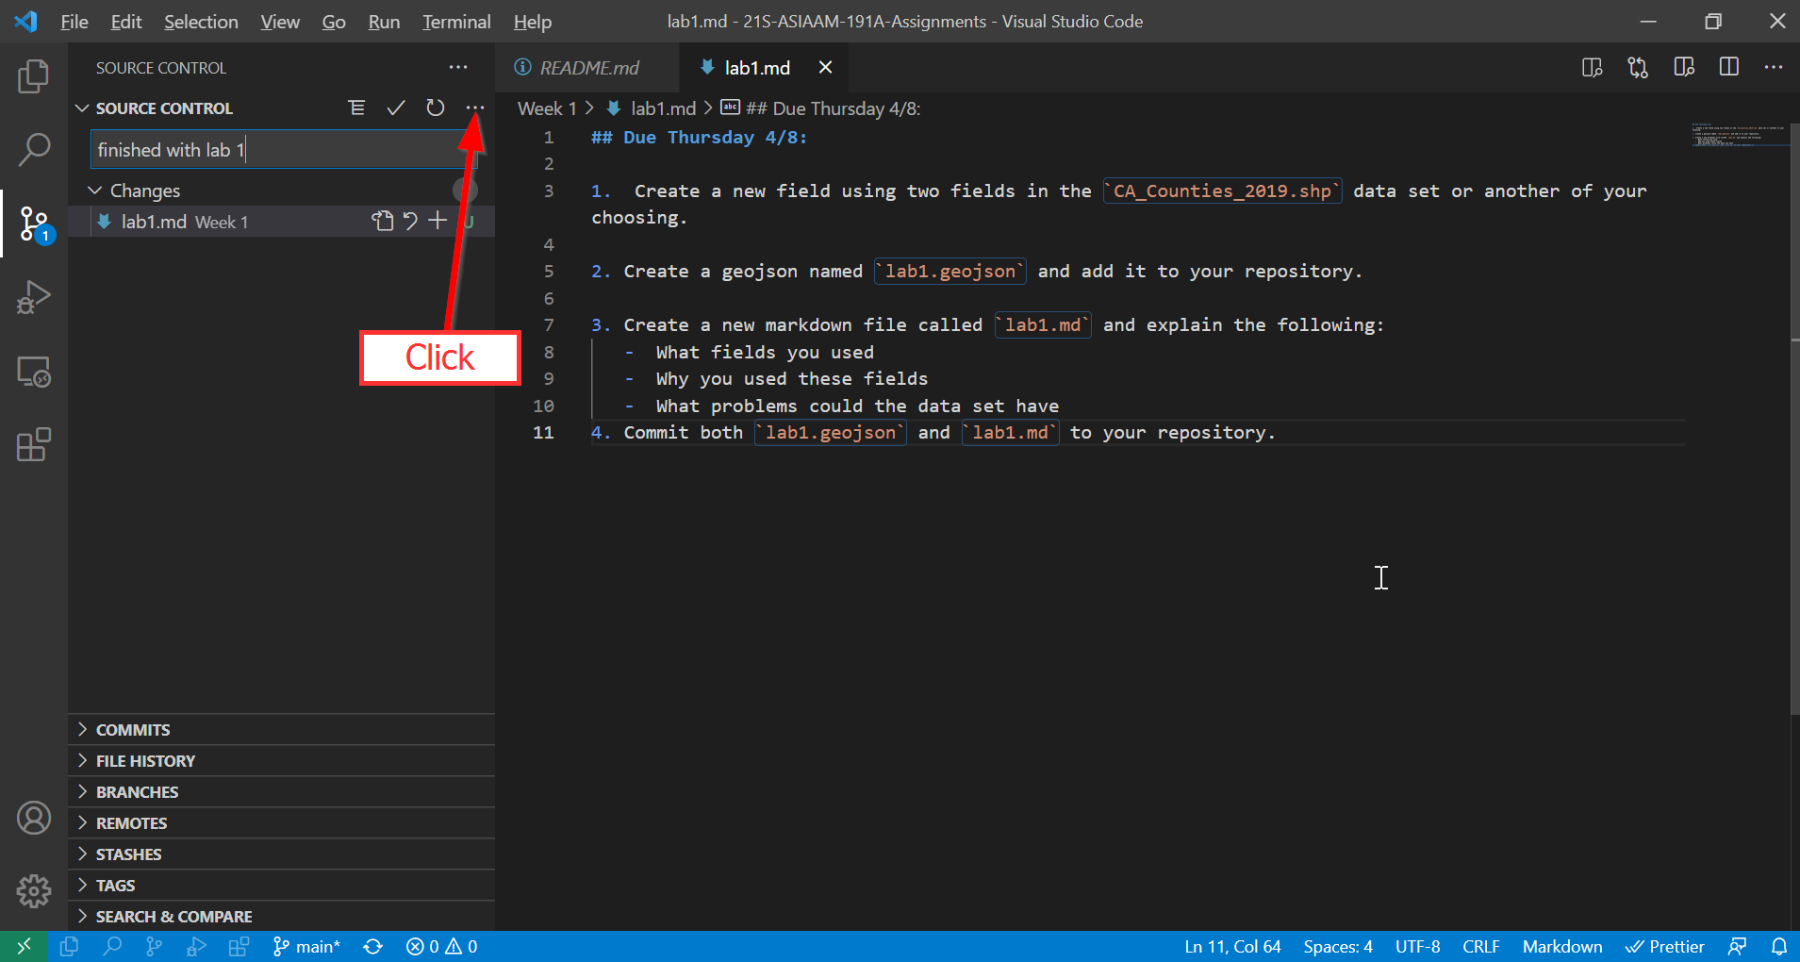Open Run and Debug view

coord(34,297)
